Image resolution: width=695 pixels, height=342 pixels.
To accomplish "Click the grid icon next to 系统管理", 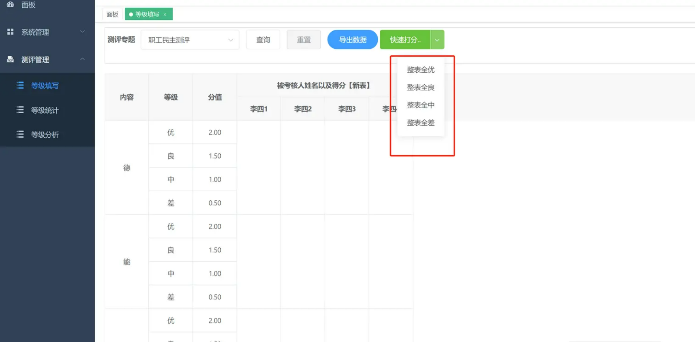I will [10, 32].
